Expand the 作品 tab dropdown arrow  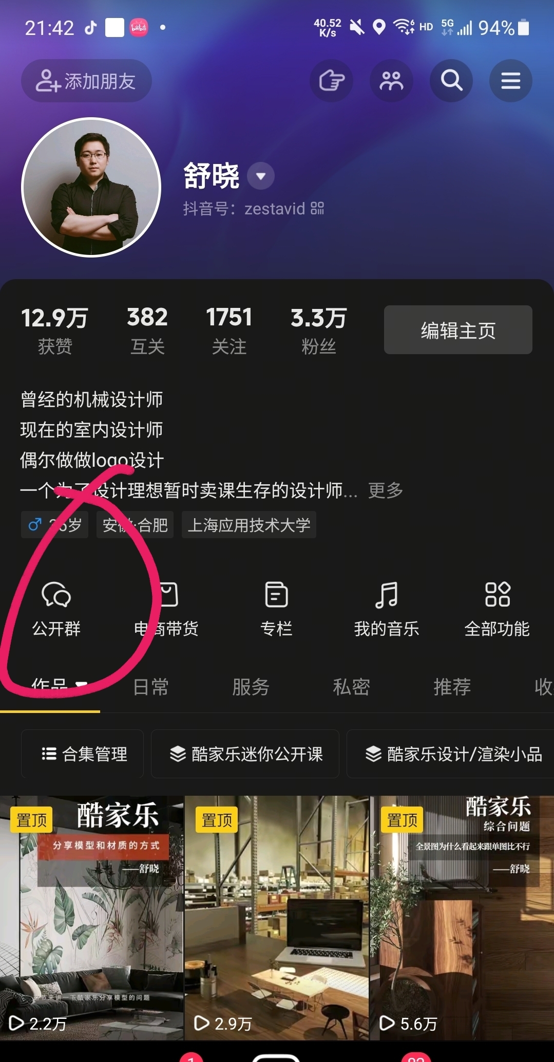click(x=81, y=685)
